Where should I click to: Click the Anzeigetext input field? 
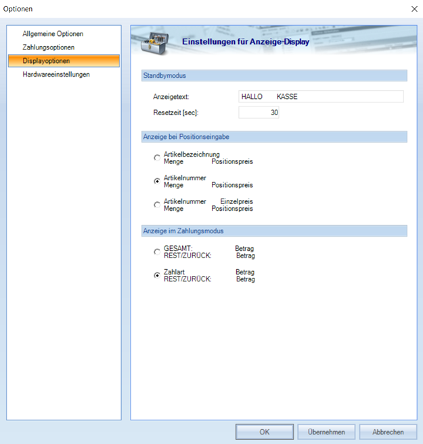pyautogui.click(x=321, y=96)
